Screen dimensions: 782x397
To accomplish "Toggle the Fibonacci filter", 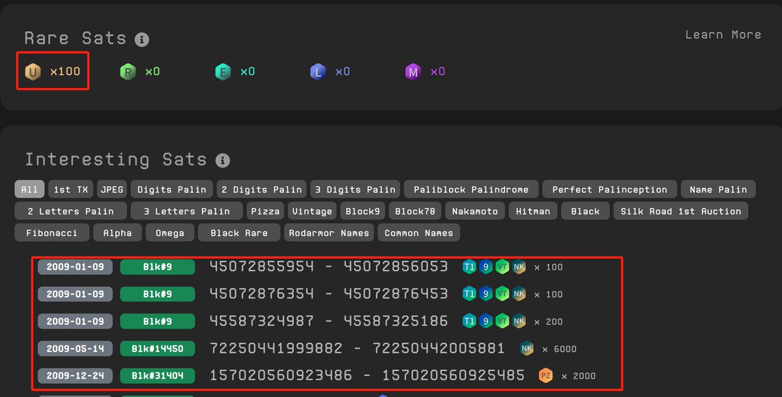I will [x=51, y=232].
